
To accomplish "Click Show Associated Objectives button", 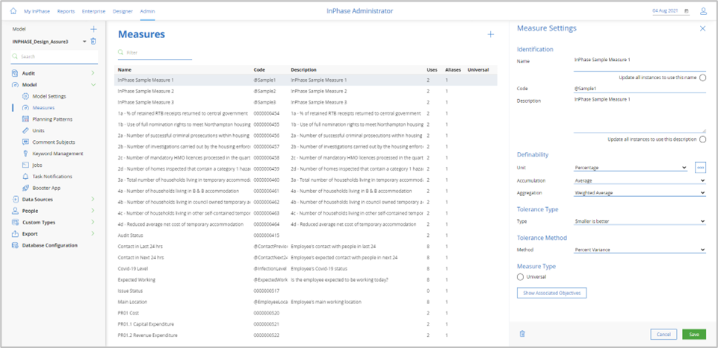I will (552, 293).
